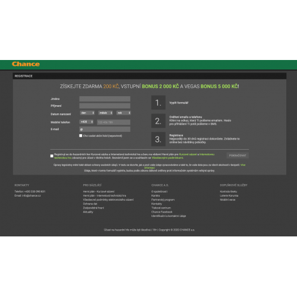Viewport: 297px width, 297px height.
Task: Open the 'Chance Facebook' footer link
Action: click(x=162, y=212)
